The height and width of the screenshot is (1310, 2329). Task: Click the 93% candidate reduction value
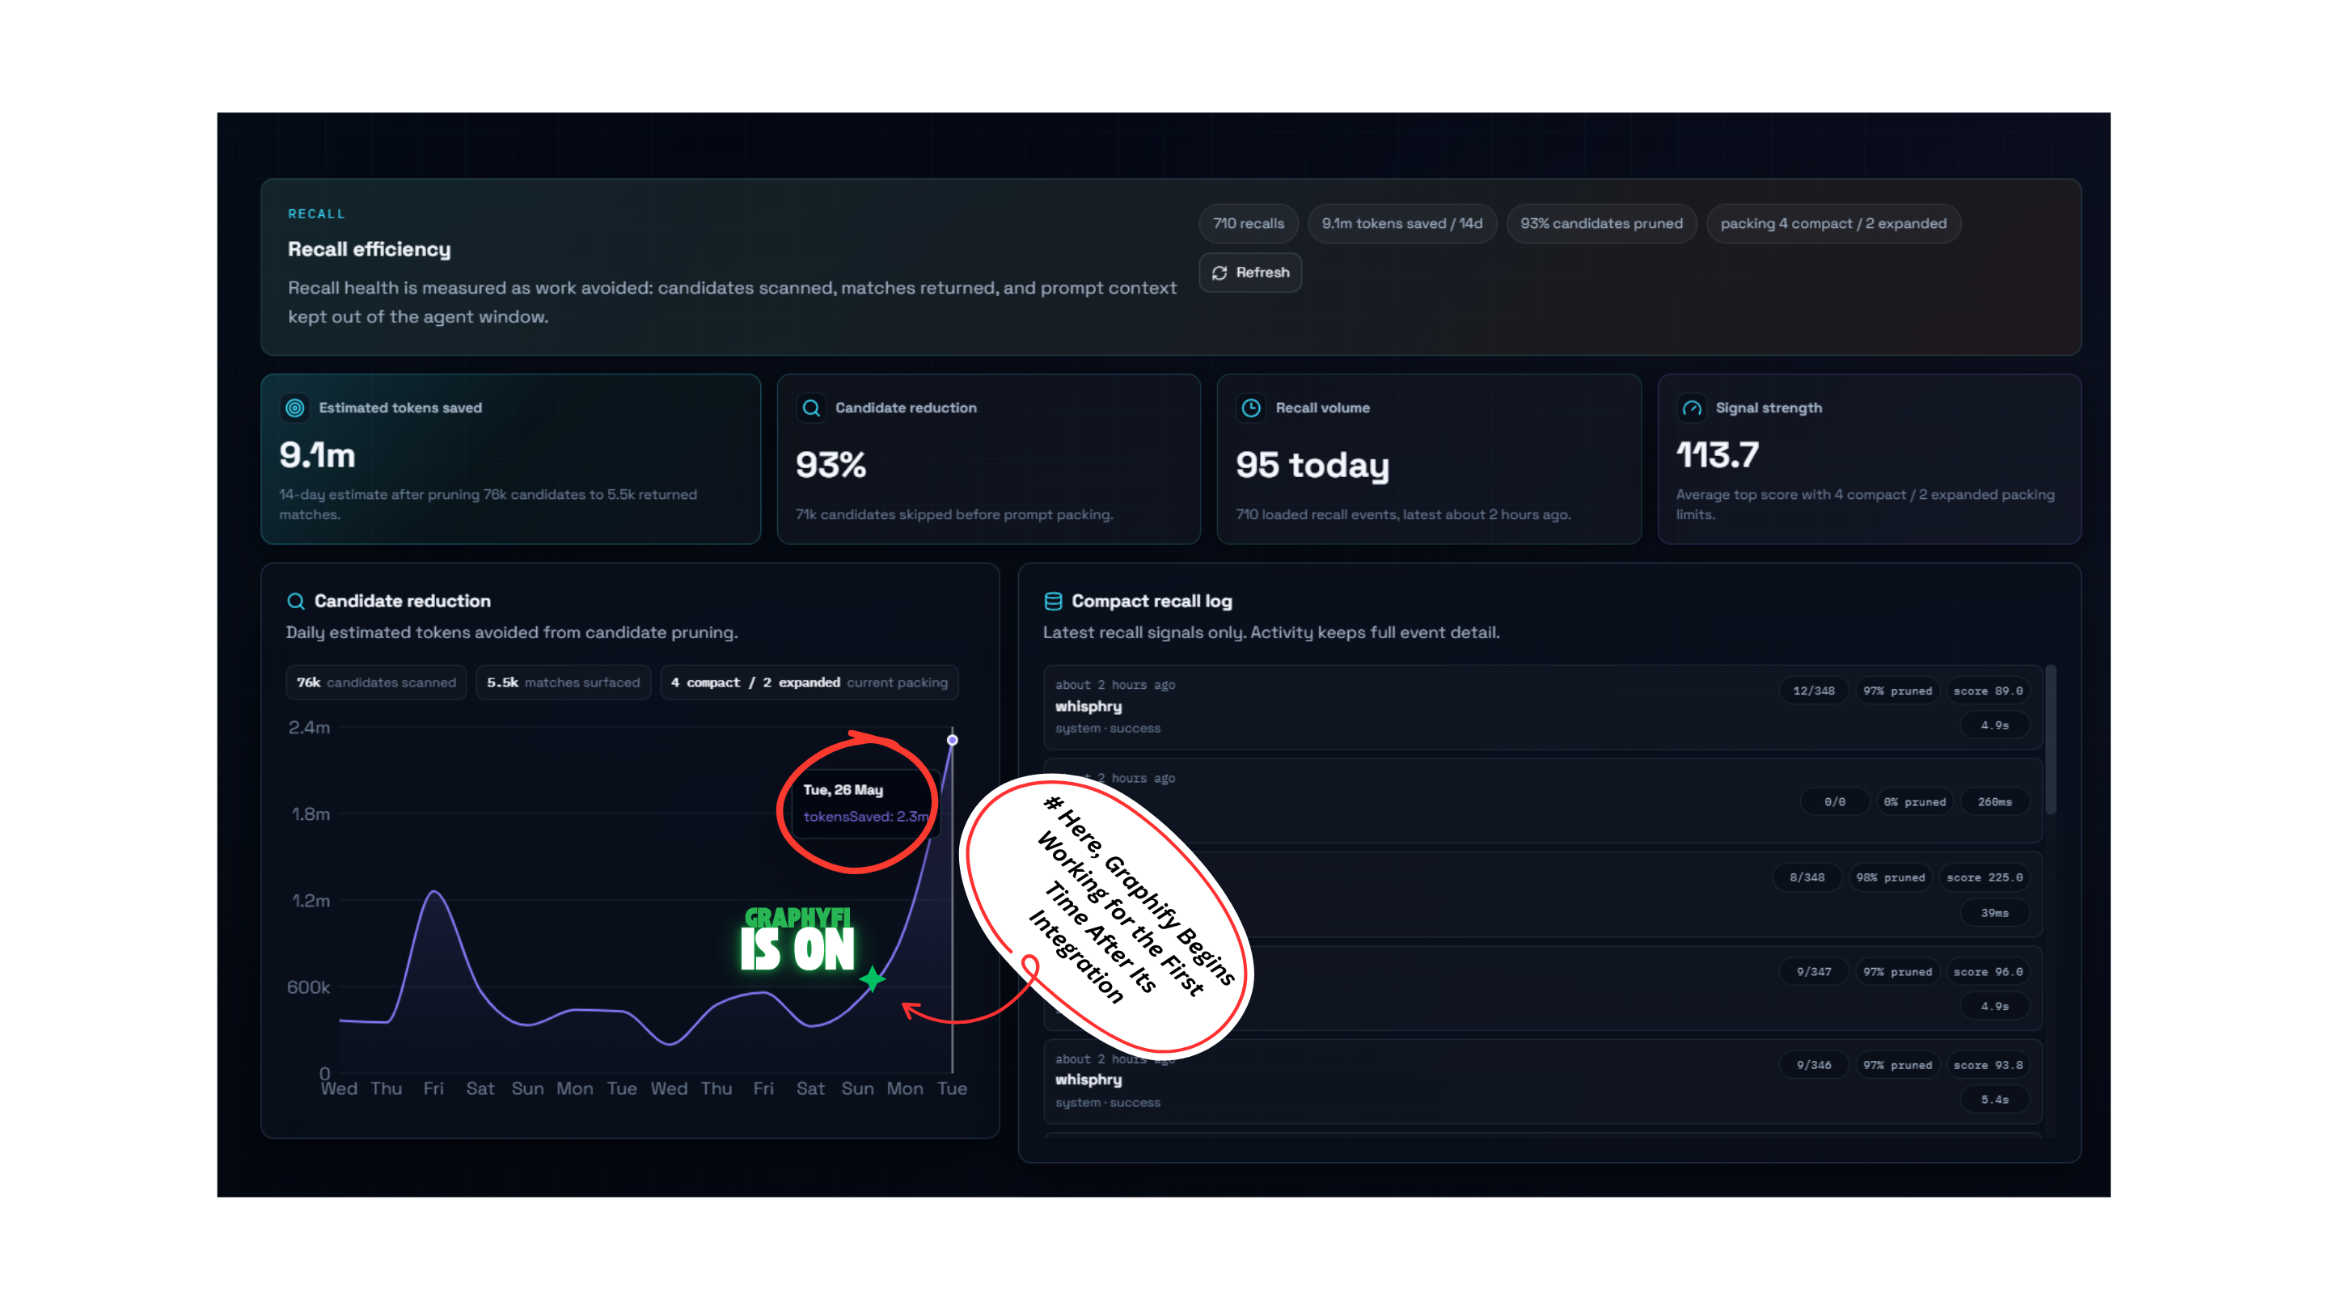pyautogui.click(x=831, y=465)
